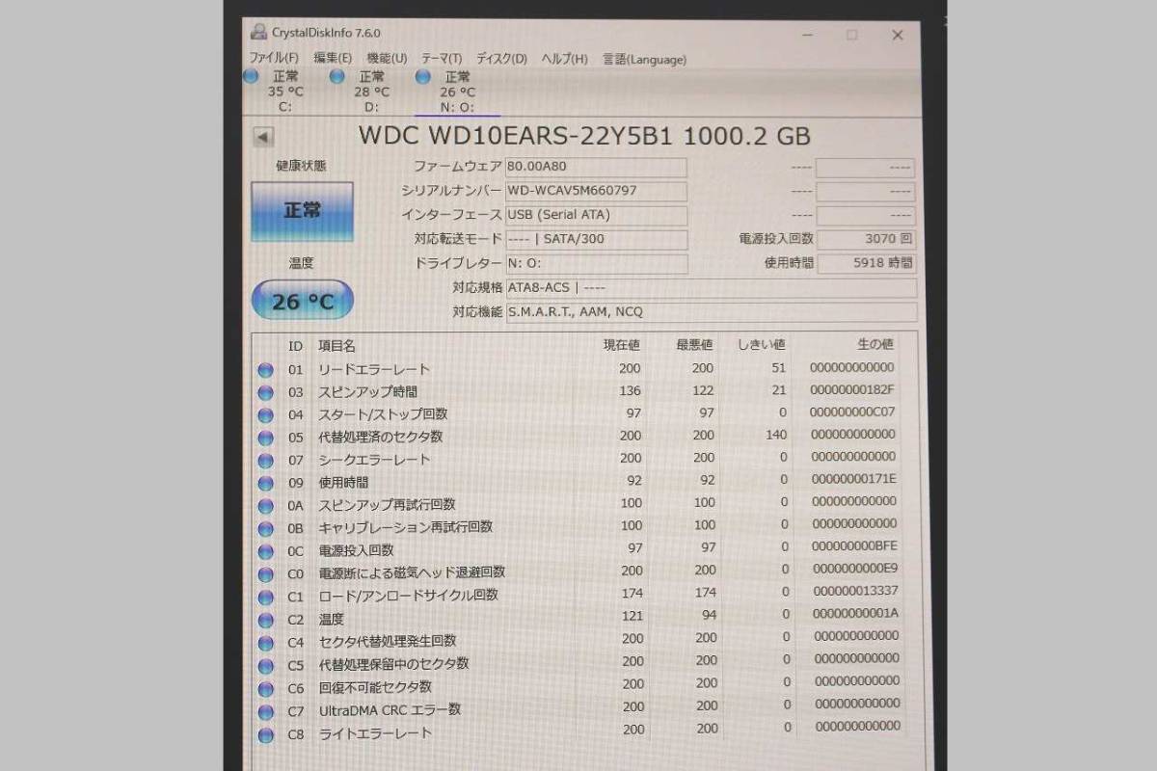The height and width of the screenshot is (771, 1157).
Task: Select the スピンアップ時間 row name
Action: [x=368, y=392]
